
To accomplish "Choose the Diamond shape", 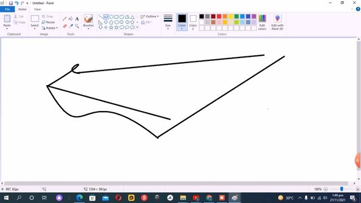I will (x=105, y=22).
